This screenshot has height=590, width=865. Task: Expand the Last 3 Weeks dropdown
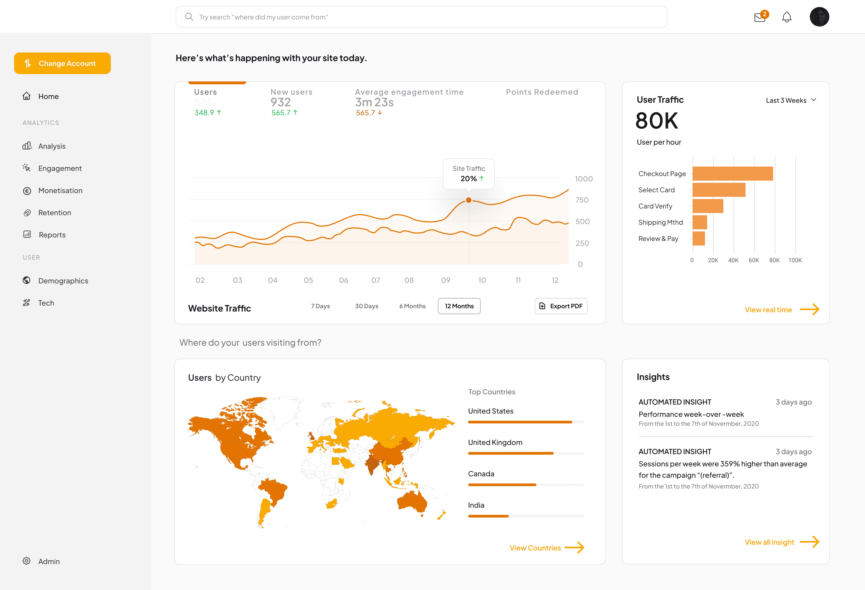point(791,100)
